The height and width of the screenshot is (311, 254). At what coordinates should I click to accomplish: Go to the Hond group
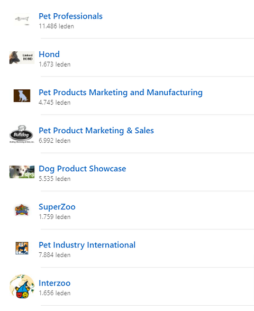(49, 54)
